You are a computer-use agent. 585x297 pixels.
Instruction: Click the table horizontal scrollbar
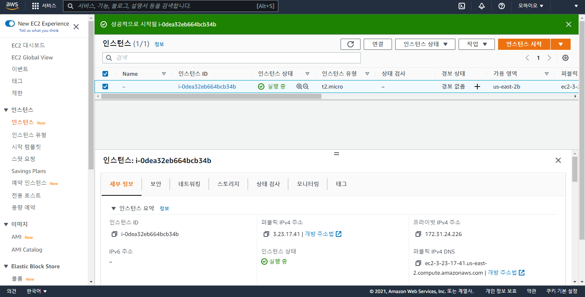coord(211,96)
